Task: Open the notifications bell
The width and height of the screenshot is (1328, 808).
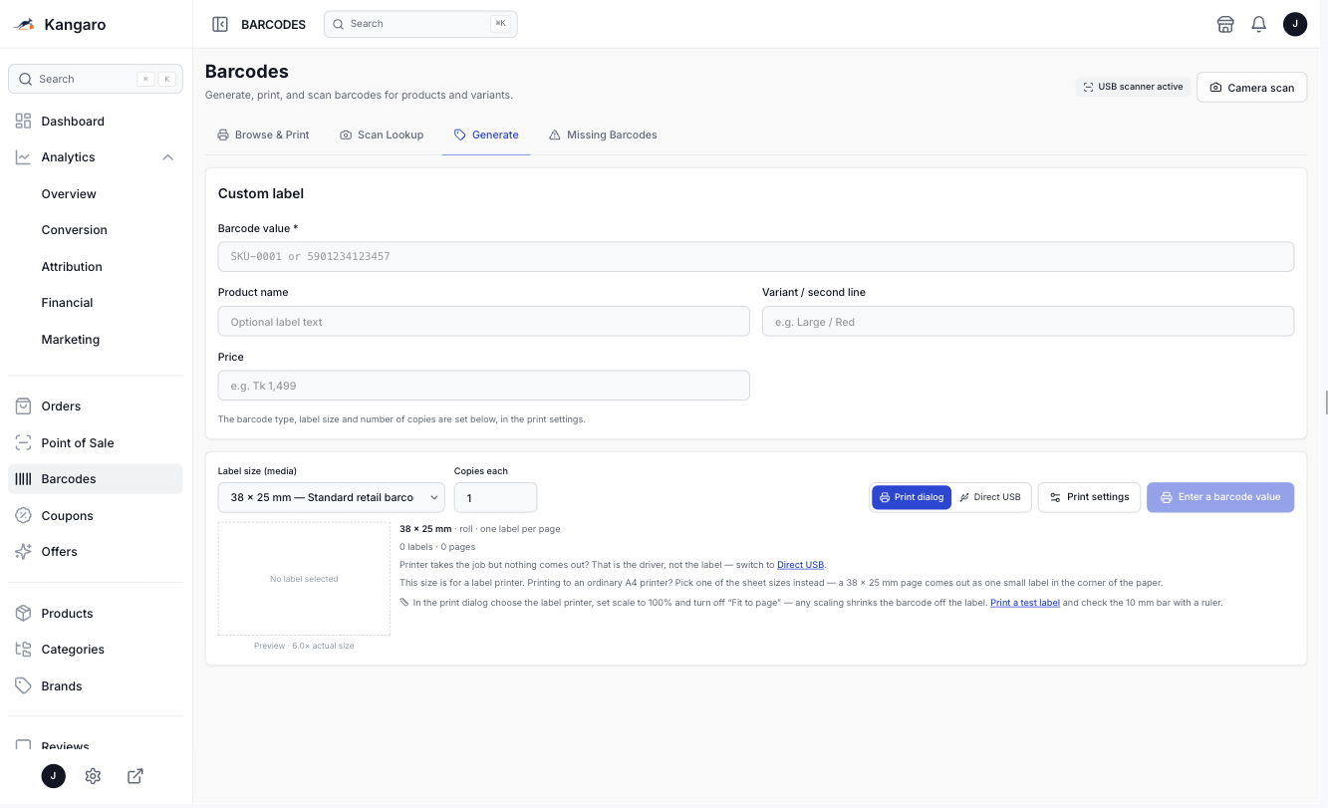Action: pyautogui.click(x=1258, y=24)
